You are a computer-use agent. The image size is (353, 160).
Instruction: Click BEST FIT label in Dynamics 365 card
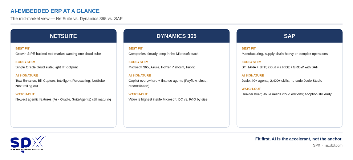(135, 48)
